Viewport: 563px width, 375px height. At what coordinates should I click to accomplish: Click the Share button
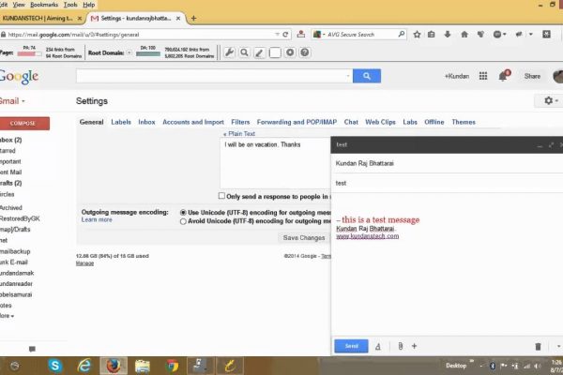(x=532, y=76)
